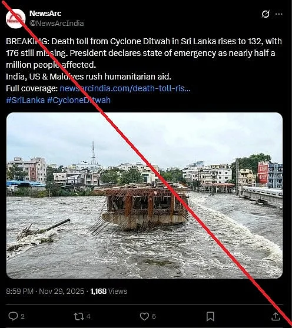
Task: Click the NewsArc display name
Action: click(45, 13)
